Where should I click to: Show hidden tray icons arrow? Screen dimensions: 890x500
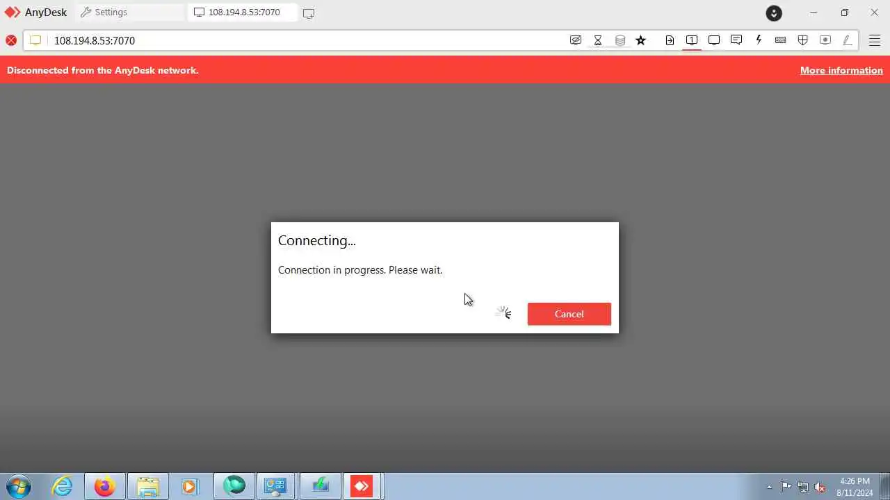769,487
